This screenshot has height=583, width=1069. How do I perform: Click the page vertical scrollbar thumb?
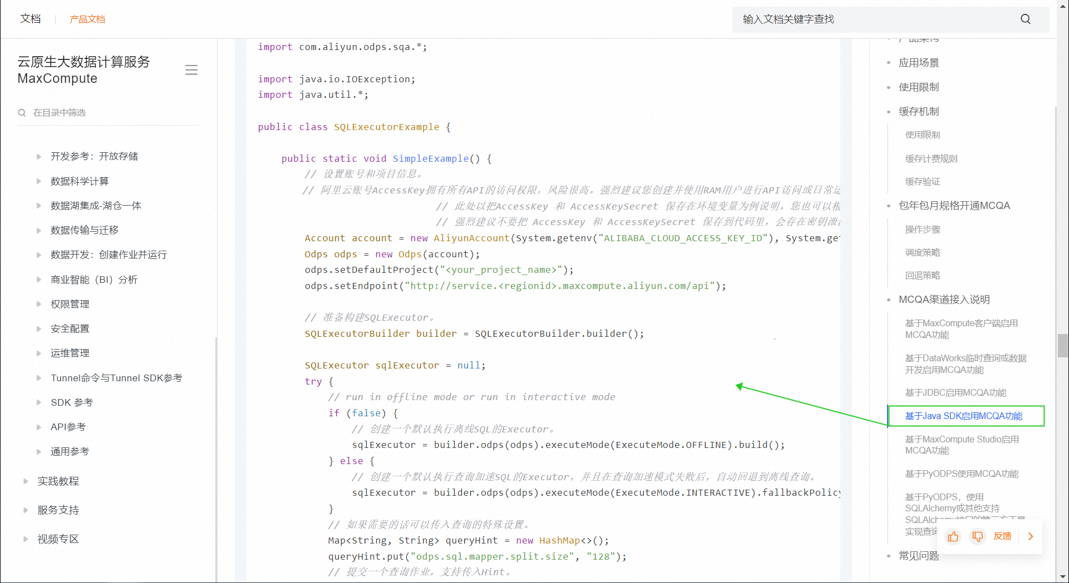pyautogui.click(x=1062, y=346)
